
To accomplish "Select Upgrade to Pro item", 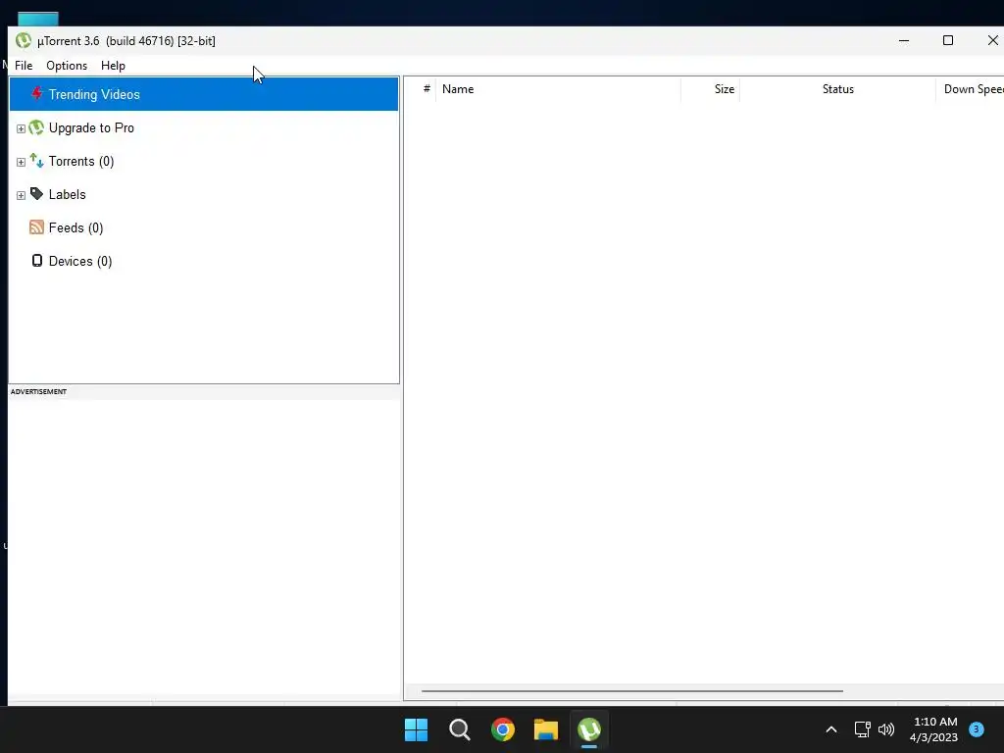I will [x=91, y=128].
